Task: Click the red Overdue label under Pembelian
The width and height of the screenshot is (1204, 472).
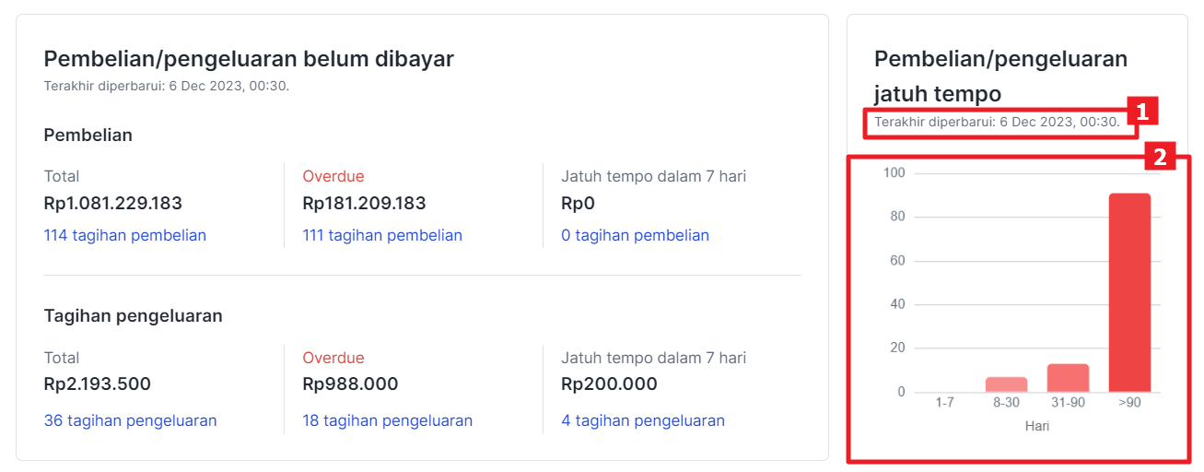Action: tap(333, 176)
